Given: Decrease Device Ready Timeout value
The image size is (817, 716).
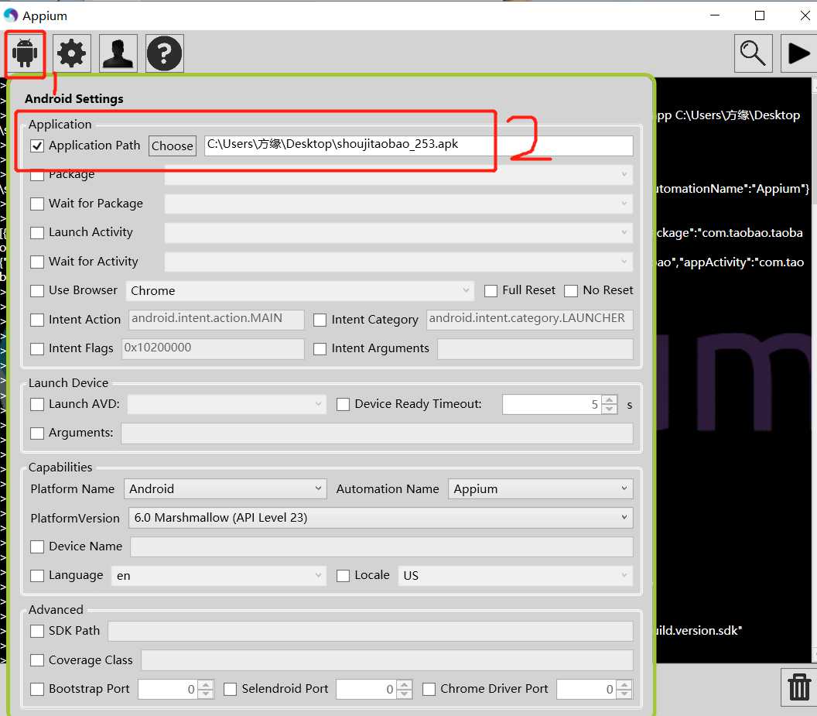Looking at the screenshot, I should coord(610,409).
